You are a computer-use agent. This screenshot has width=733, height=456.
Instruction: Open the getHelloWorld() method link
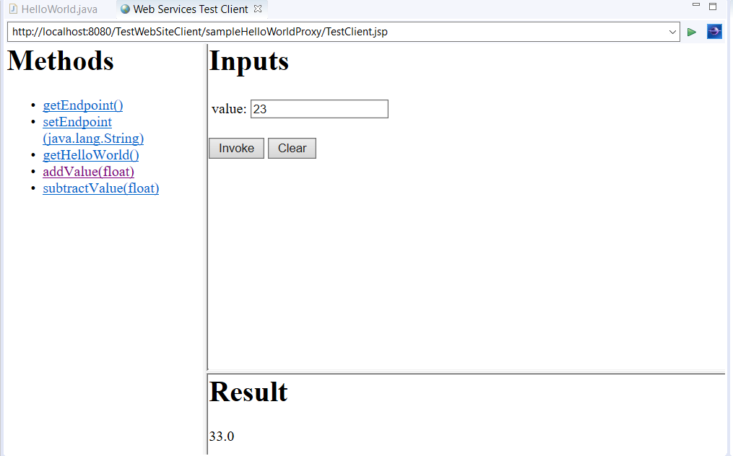(90, 154)
